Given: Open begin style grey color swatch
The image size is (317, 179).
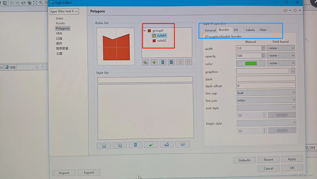Looking at the screenshot, I should point(282,130).
